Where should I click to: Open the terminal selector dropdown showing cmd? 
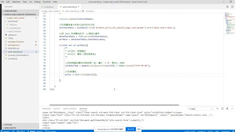[x=200, y=109]
